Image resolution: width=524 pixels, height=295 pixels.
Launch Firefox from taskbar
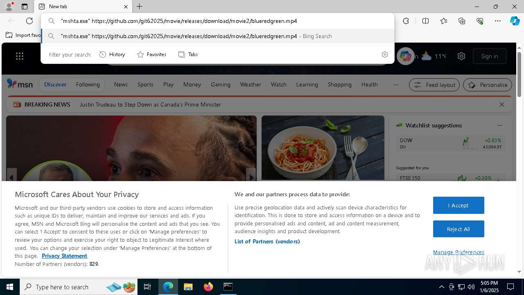(208, 287)
